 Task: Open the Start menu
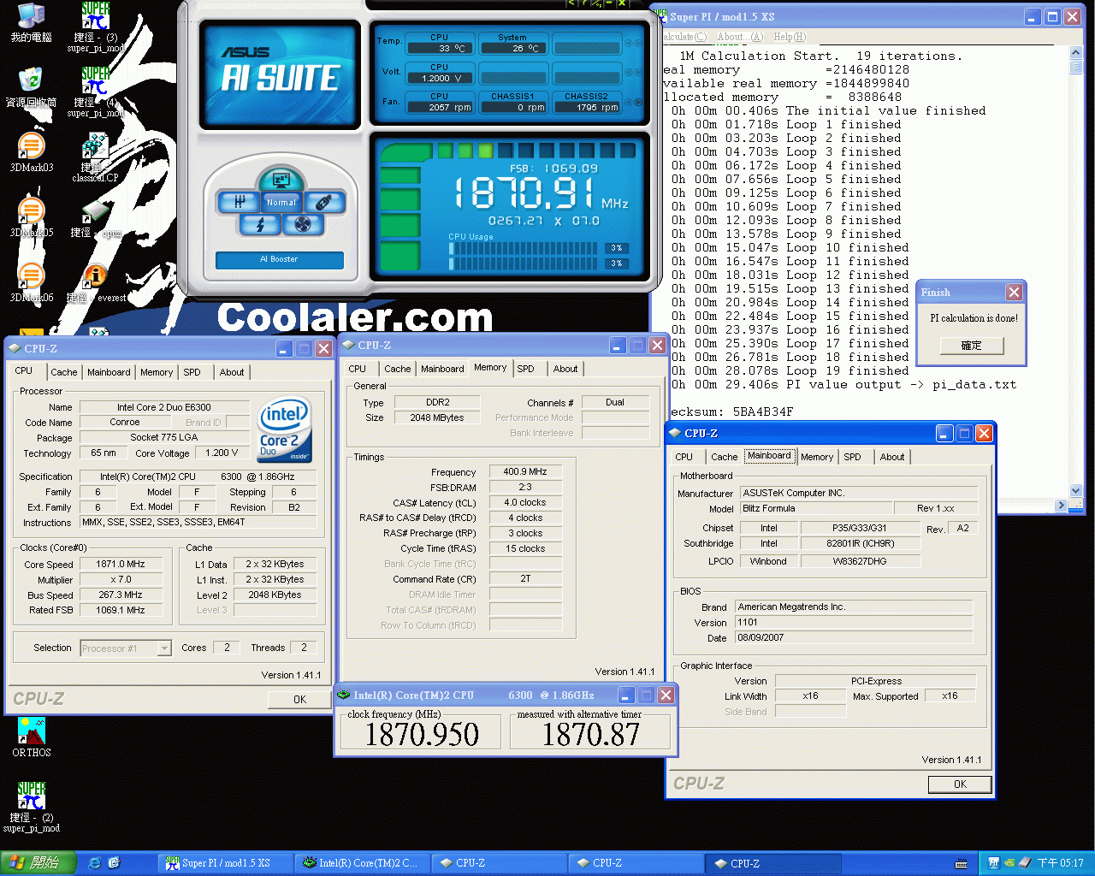click(x=38, y=863)
